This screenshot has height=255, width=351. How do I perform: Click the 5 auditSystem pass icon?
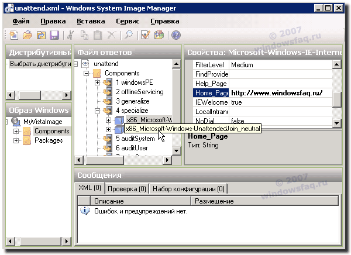pos(108,139)
